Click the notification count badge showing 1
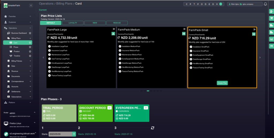 pyautogui.click(x=220, y=4)
